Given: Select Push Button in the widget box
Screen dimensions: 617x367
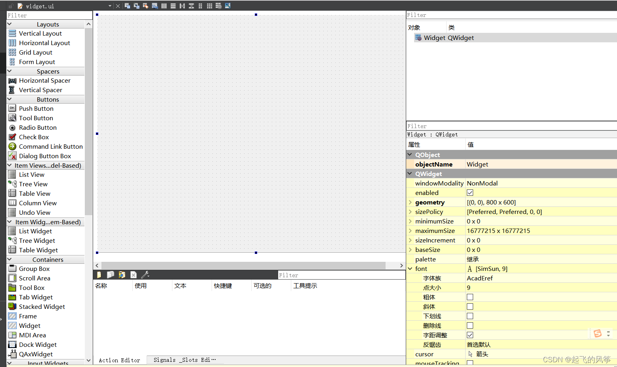Looking at the screenshot, I should point(36,109).
